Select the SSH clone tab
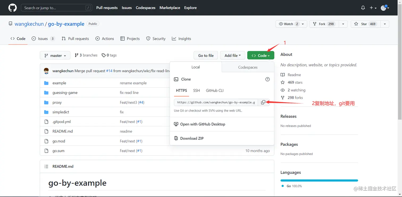Image resolution: width=402 pixels, height=197 pixels. point(196,91)
